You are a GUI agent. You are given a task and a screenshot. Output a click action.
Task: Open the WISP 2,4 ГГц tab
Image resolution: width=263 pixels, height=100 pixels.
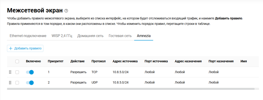tap(62, 36)
